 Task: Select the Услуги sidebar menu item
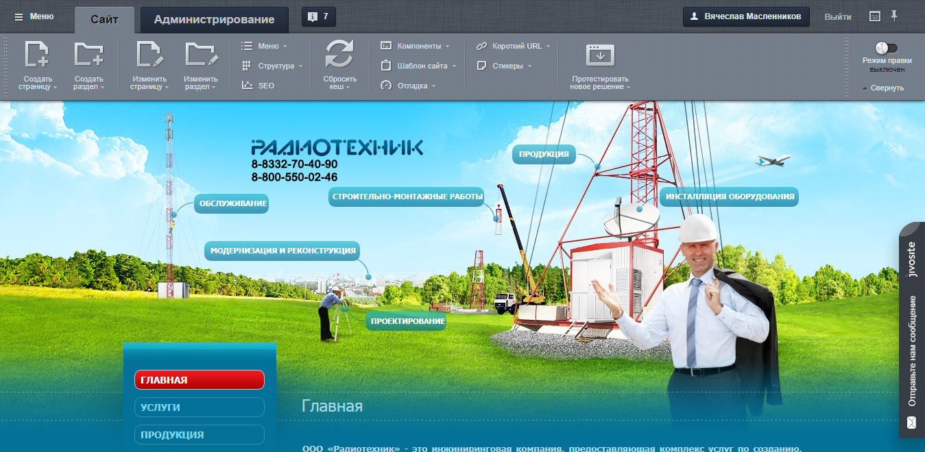point(200,407)
